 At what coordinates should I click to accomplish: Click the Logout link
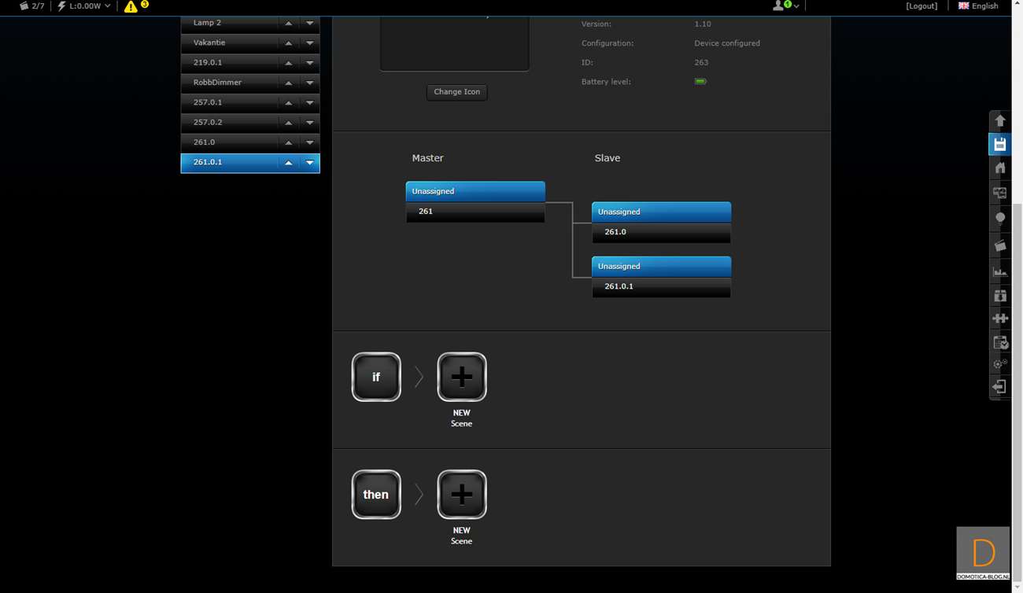(x=921, y=6)
